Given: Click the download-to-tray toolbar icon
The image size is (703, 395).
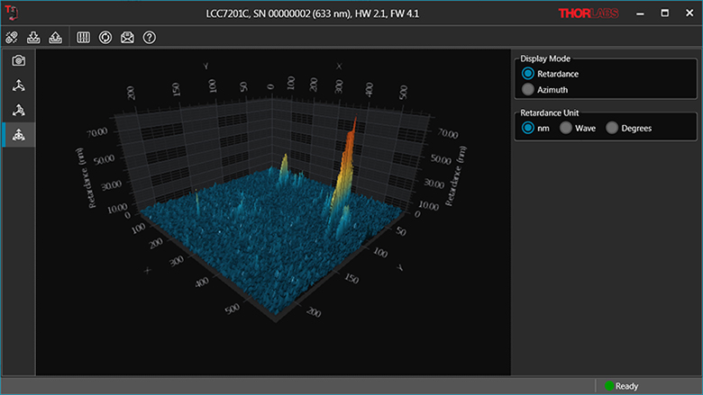Looking at the screenshot, I should (x=34, y=37).
